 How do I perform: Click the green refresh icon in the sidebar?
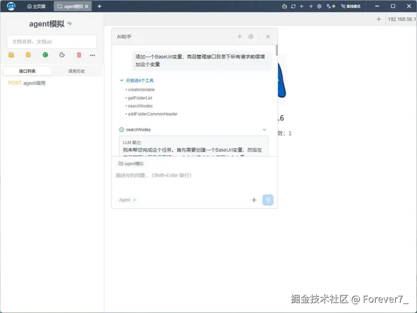click(x=45, y=55)
